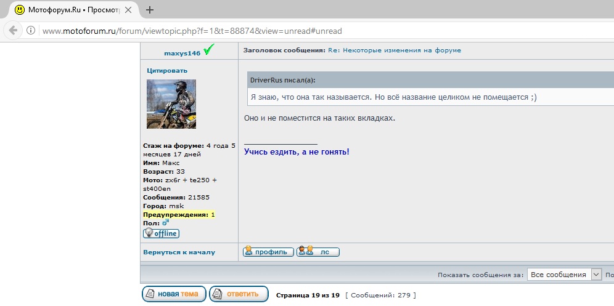Open a new browser tab with plus button

click(x=149, y=10)
